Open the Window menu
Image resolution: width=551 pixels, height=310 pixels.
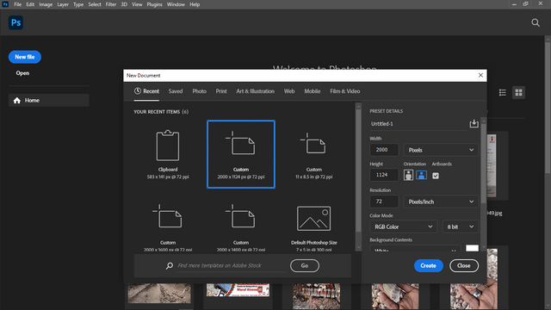point(176,4)
